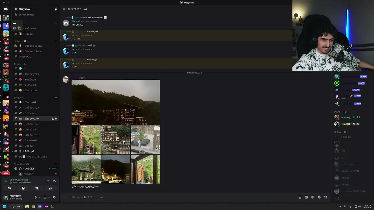Open Activities launcher in voice panel
The height and width of the screenshot is (210, 374).
pyautogui.click(x=37, y=188)
